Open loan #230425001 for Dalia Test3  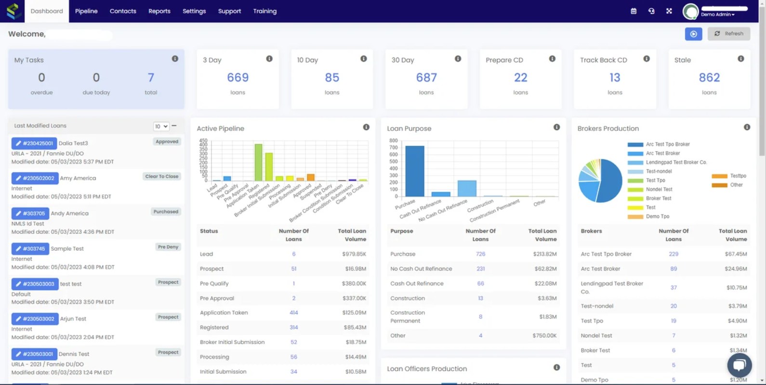(34, 143)
